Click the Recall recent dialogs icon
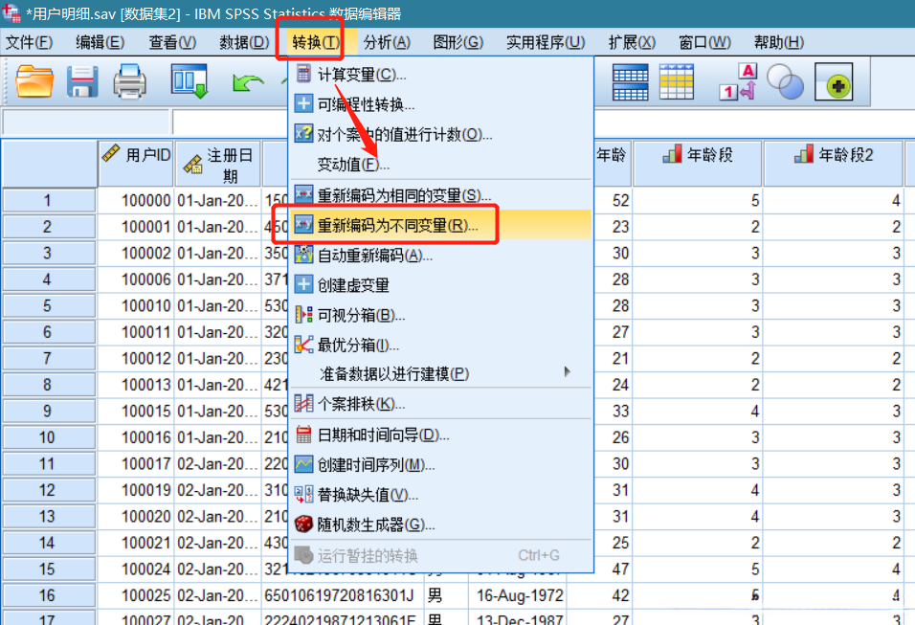 (190, 81)
